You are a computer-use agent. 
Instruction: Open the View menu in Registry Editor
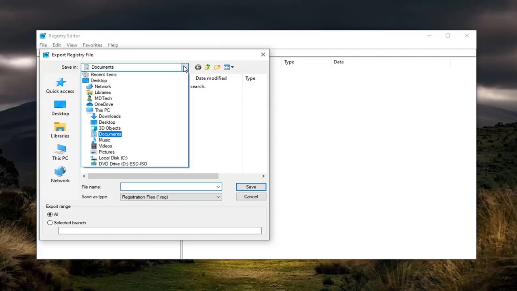coord(71,45)
